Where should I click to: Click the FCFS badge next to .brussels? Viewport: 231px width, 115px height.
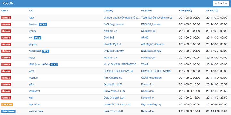point(43,24)
